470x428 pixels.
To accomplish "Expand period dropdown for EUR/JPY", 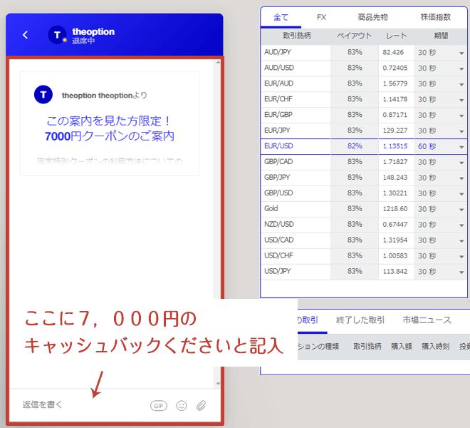I will [461, 131].
